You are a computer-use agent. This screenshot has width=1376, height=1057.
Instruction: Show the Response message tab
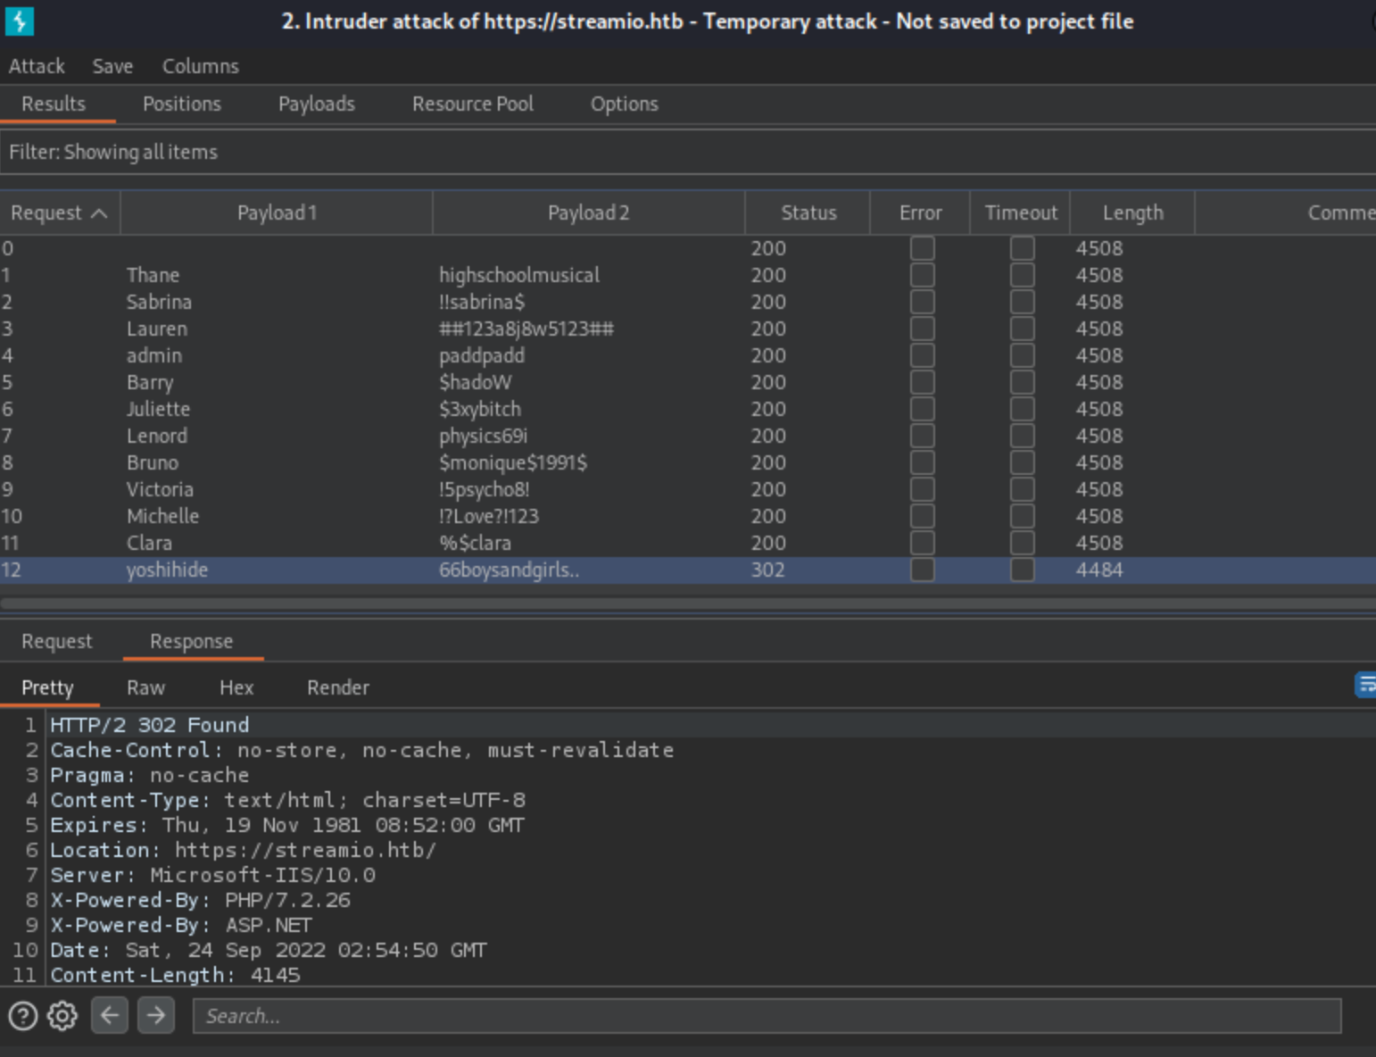[x=192, y=641]
